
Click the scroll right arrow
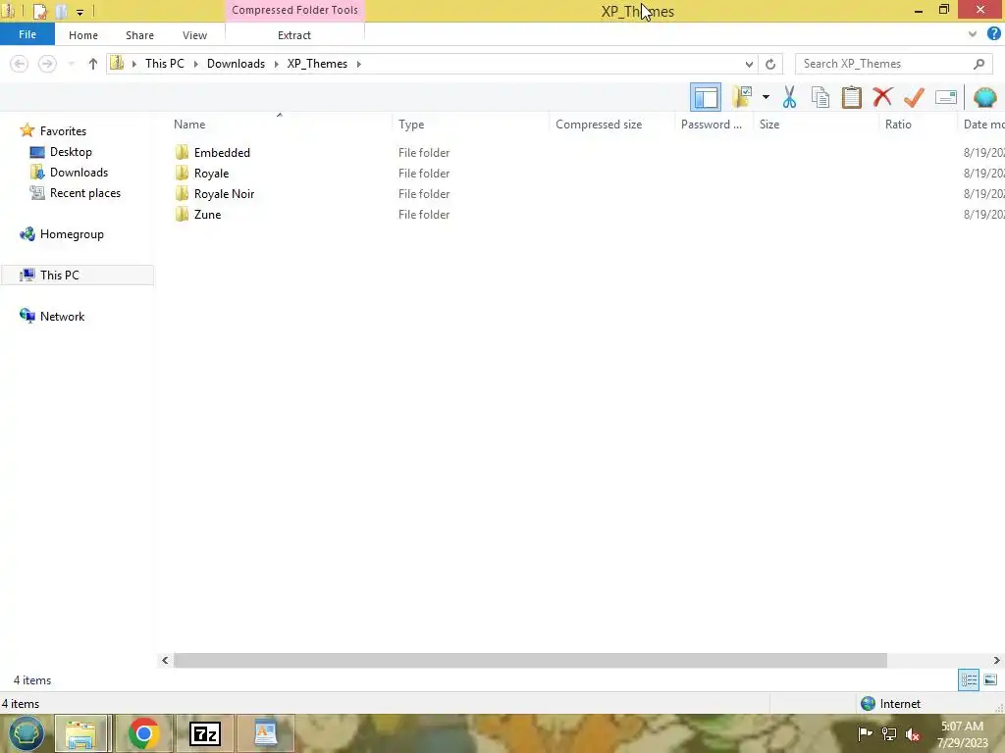point(997,660)
